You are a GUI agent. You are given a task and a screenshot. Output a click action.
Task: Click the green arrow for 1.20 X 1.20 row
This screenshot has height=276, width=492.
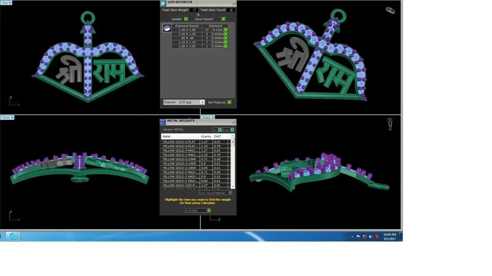226,34
